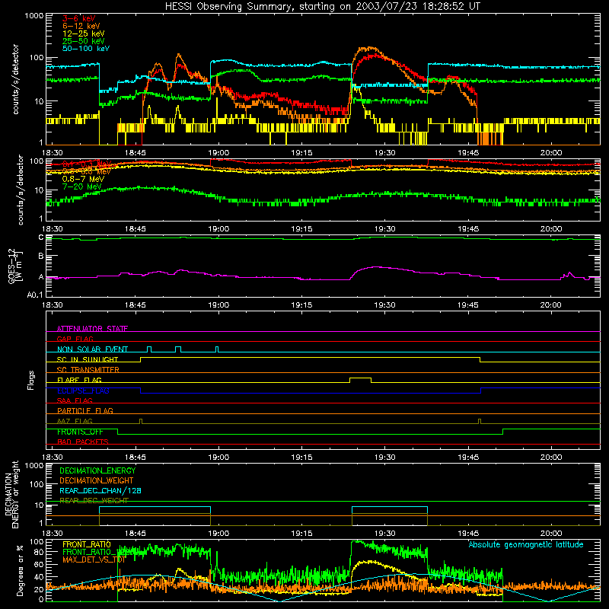Select the SC_TRANSMITTER flag label

[88, 370]
